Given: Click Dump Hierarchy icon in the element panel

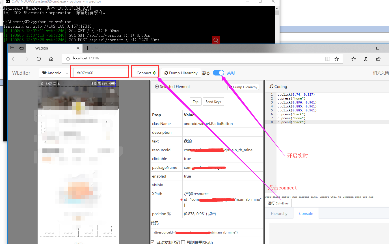Looking at the screenshot, I should click(231, 87).
